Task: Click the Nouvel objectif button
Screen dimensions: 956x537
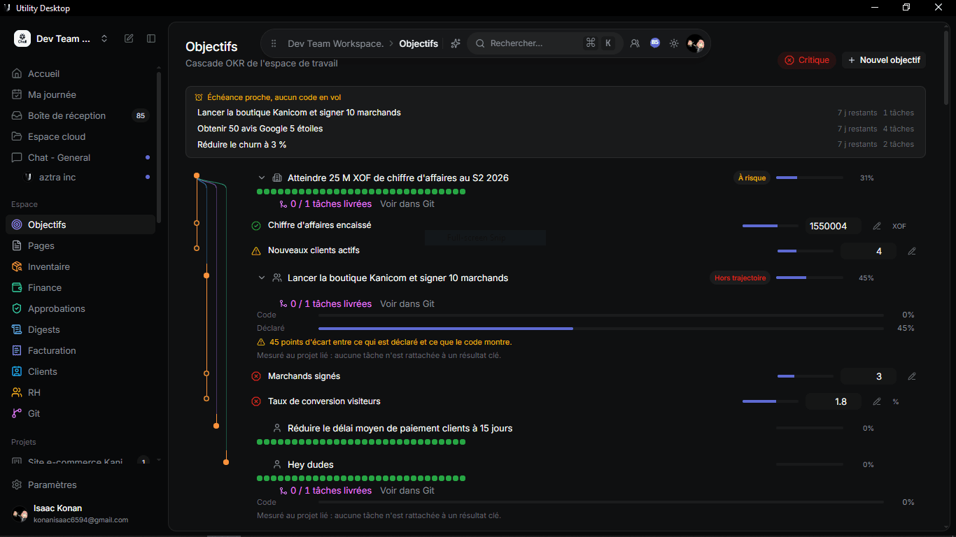Action: coord(884,60)
